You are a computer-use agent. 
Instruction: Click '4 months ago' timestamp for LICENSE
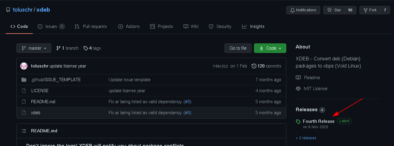[268, 91]
